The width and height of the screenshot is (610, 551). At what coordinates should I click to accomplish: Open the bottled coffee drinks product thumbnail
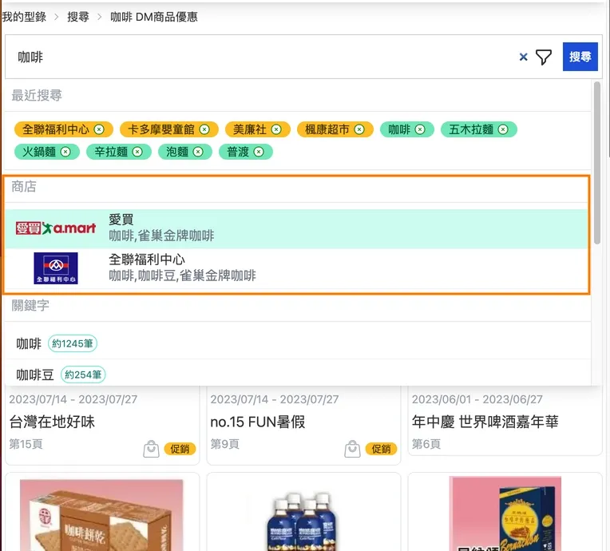pos(303,521)
